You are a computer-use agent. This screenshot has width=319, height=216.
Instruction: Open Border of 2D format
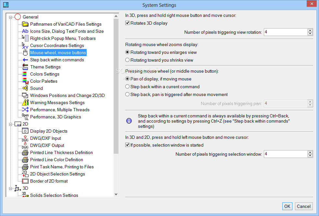coord(49,181)
